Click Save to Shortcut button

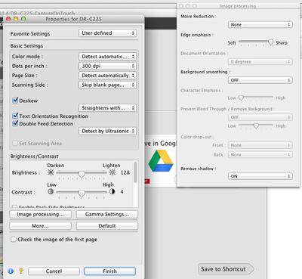coord(226,269)
